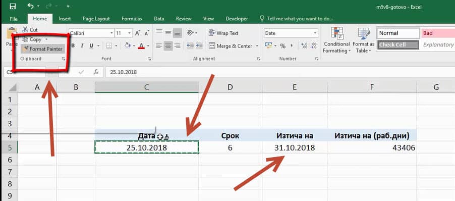Screen dimensions: 455x201
Task: Switch to the Data tab
Action: point(159,19)
